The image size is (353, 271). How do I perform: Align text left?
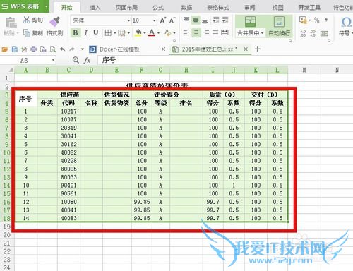pos(186,32)
